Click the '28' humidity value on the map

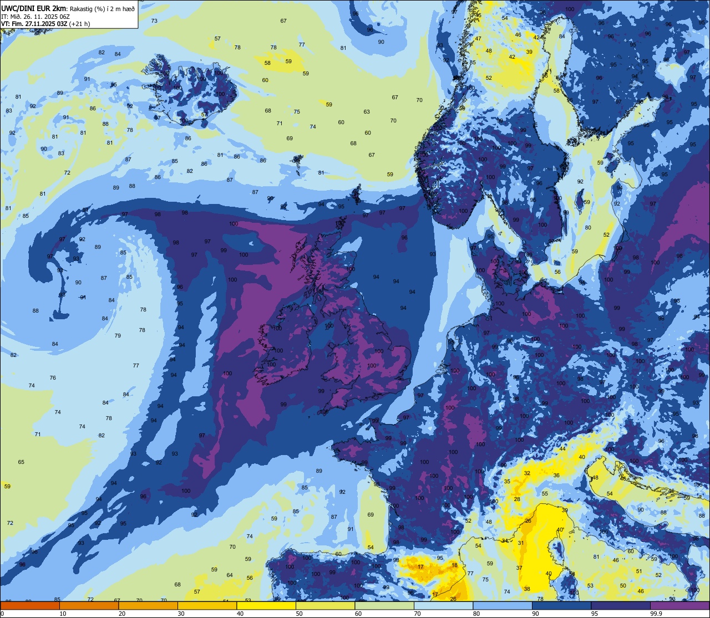pos(517,499)
